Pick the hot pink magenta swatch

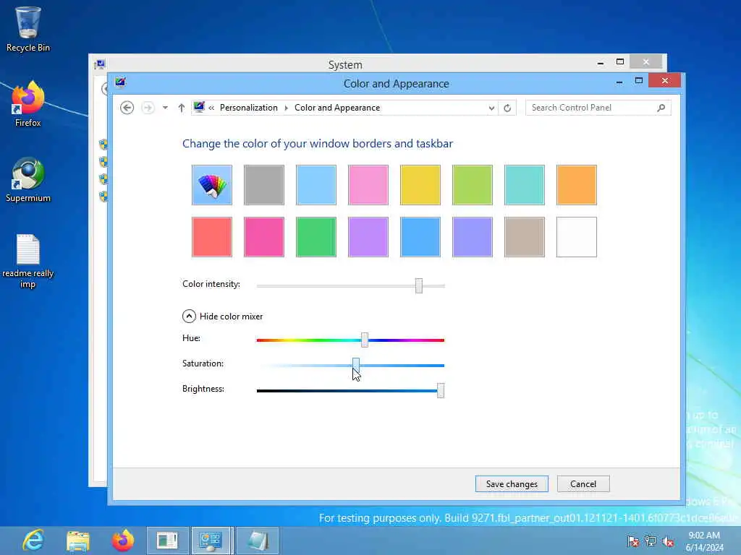[x=263, y=237]
